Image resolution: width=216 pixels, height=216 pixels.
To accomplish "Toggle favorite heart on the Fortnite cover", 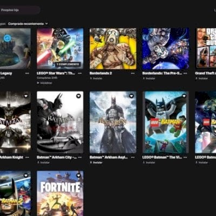I will [78, 175].
